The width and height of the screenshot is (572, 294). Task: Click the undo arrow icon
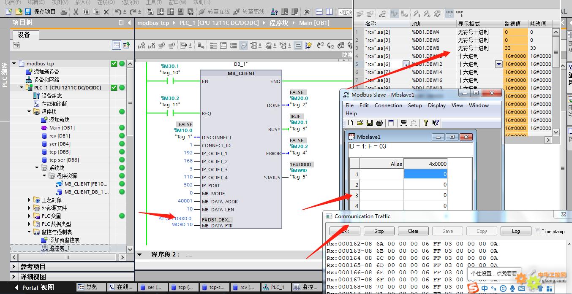click(118, 11)
